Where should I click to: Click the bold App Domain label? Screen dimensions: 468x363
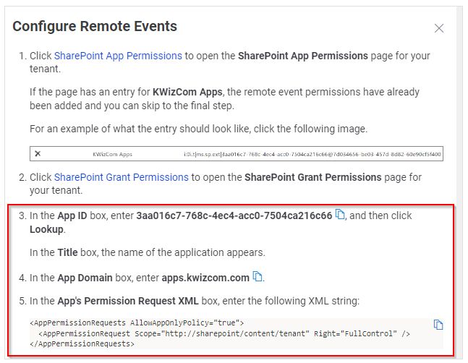(85, 278)
